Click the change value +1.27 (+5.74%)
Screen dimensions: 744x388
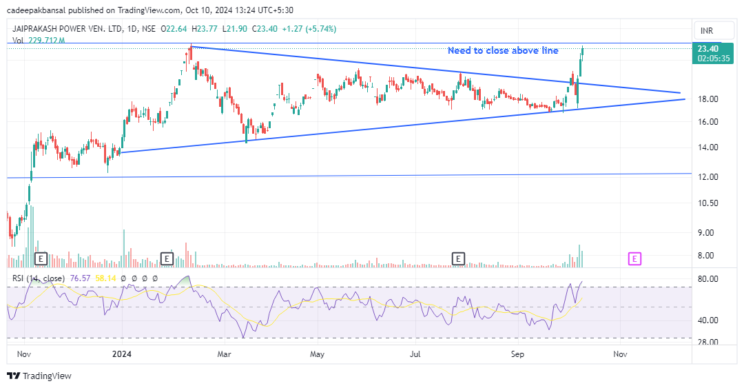pyautogui.click(x=309, y=28)
